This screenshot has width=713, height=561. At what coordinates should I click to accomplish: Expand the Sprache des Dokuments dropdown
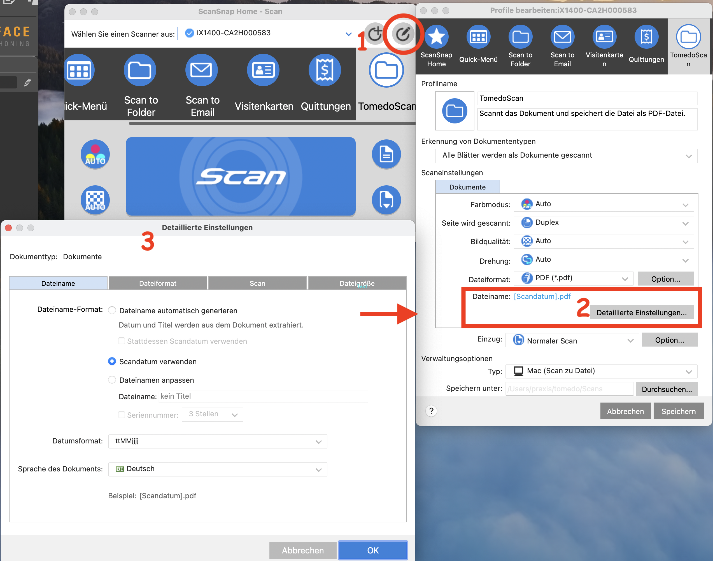[x=218, y=469]
